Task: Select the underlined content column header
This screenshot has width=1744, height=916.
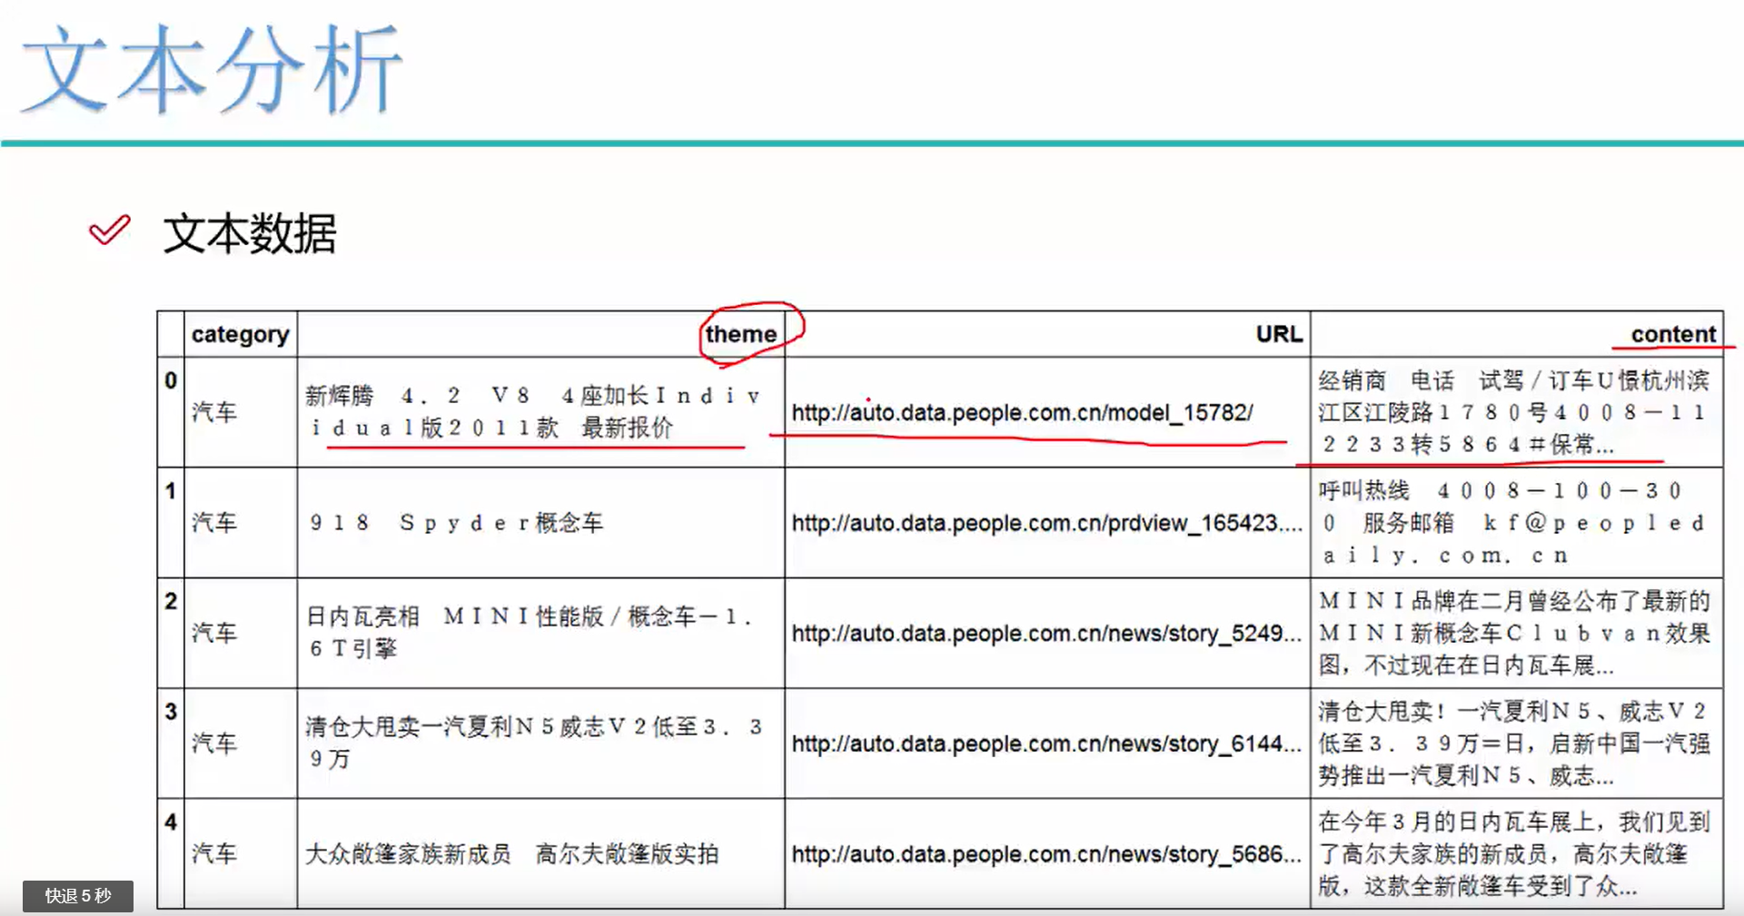Action: point(1672,334)
